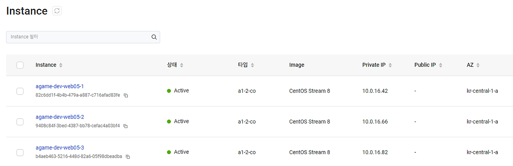Refresh the Instance list
Viewport: 513px width, 166px height.
(x=57, y=11)
